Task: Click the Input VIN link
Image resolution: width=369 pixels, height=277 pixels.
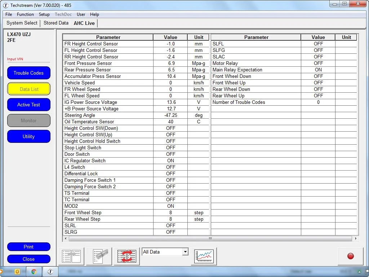Action: click(x=15, y=59)
